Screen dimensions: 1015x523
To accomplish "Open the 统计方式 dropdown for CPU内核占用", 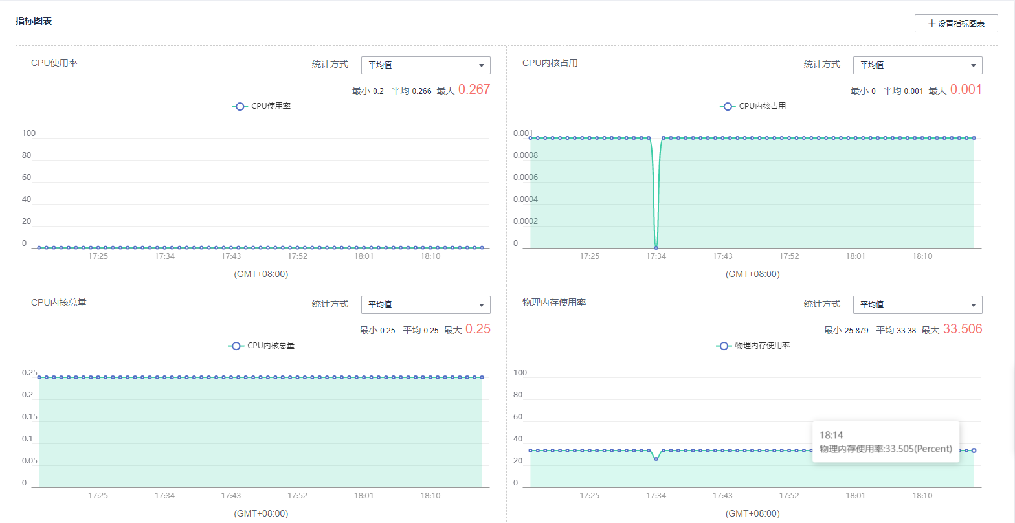I will pos(917,65).
